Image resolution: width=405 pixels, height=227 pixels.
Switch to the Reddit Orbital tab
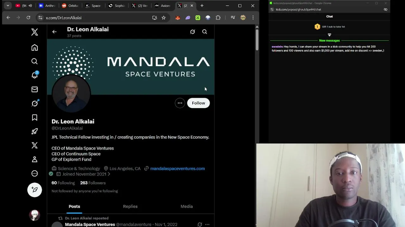click(70, 6)
